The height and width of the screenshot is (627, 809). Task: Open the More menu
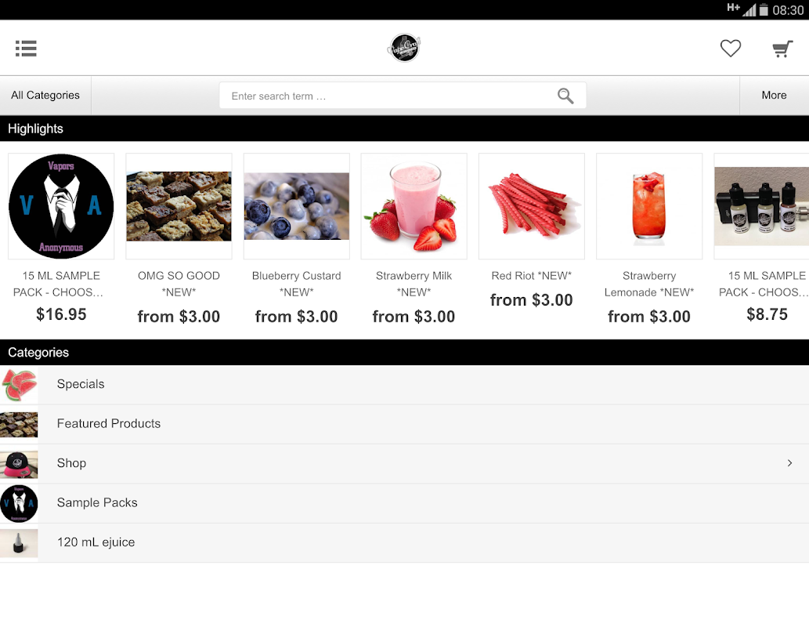click(774, 95)
